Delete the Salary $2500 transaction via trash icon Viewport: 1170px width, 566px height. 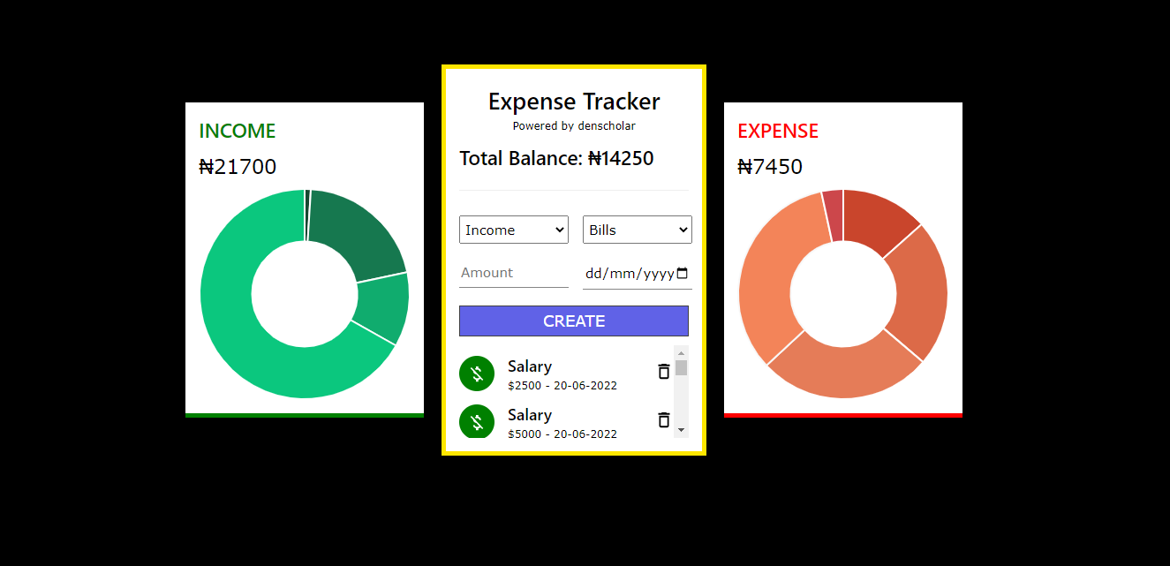[x=664, y=371]
